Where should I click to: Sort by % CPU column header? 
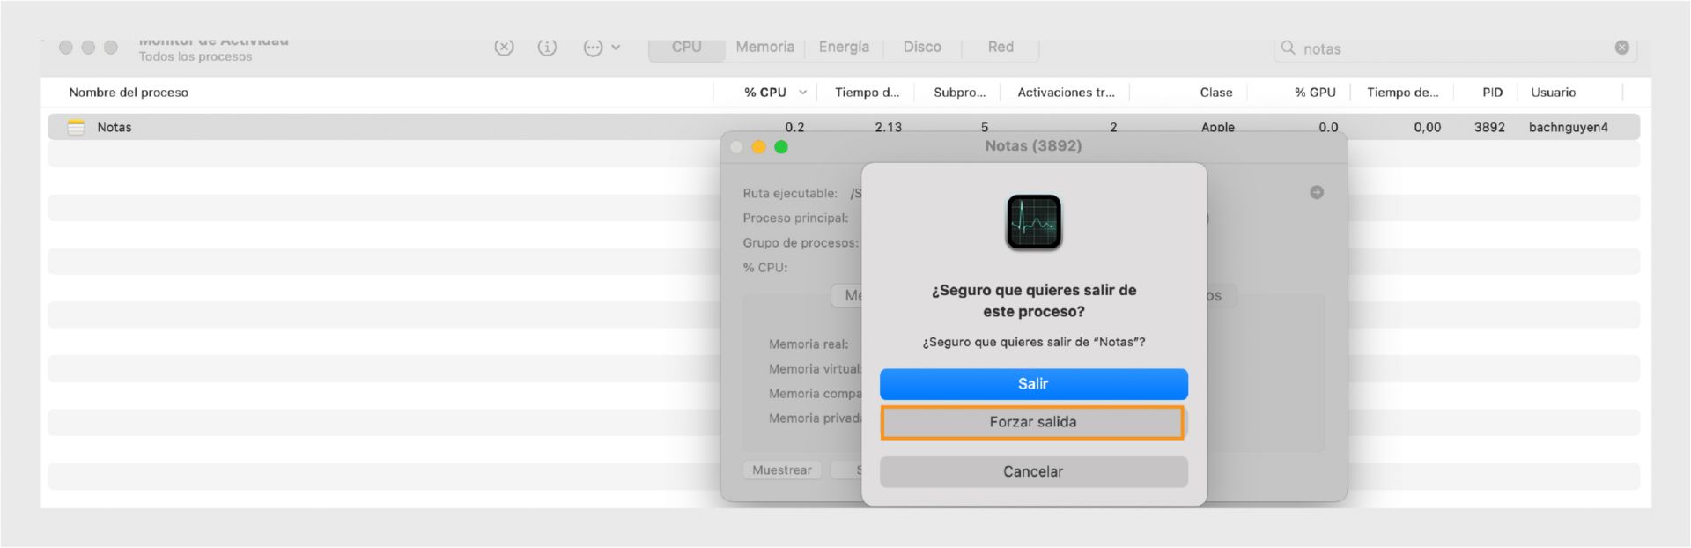coord(765,93)
